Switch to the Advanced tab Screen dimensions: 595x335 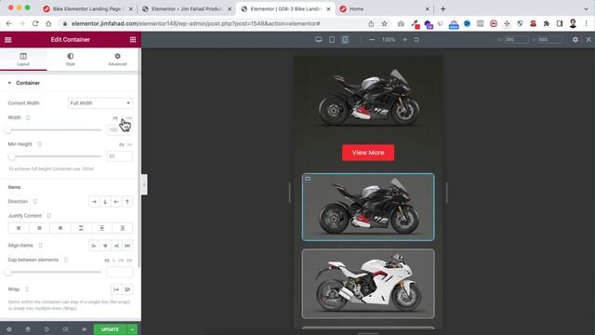coord(117,60)
